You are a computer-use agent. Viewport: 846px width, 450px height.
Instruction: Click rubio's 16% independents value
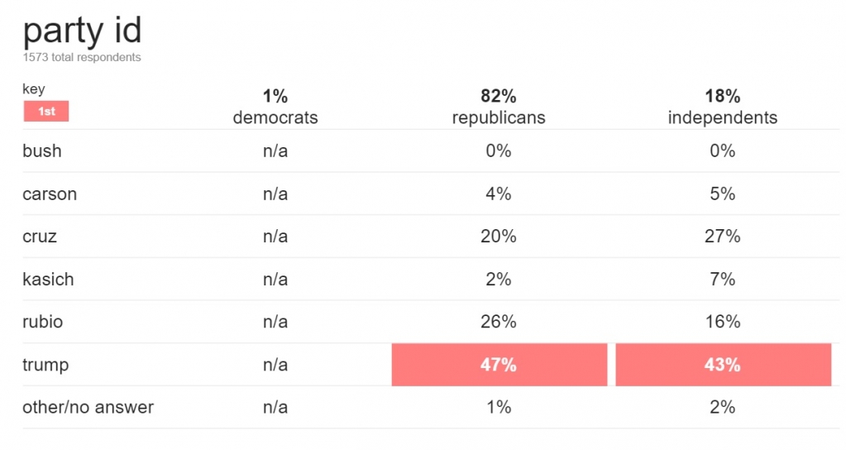tap(723, 322)
